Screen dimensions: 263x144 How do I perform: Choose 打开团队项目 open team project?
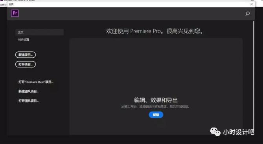(29, 101)
